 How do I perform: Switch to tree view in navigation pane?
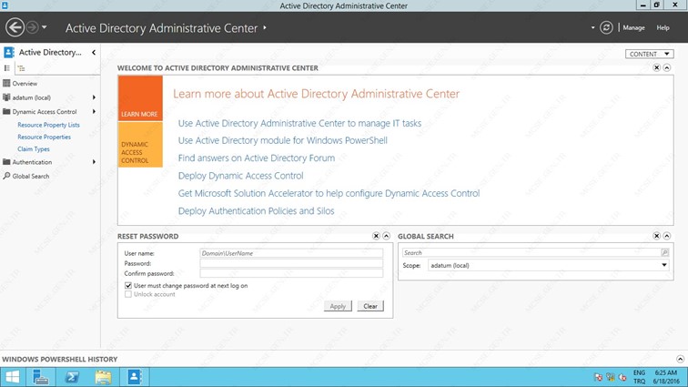click(x=21, y=68)
